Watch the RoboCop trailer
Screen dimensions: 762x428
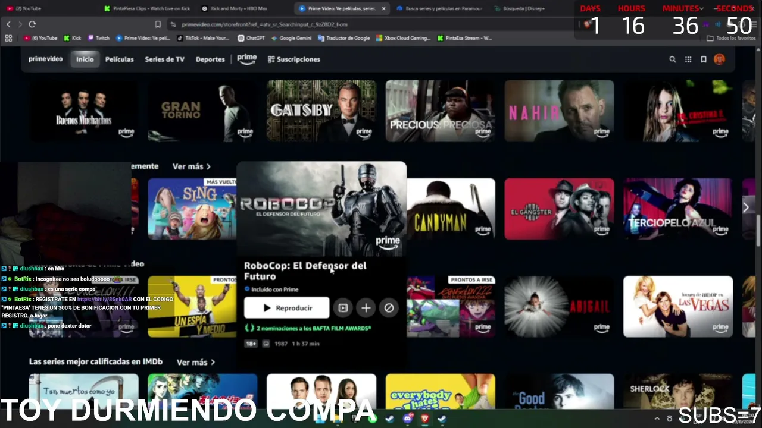point(343,308)
